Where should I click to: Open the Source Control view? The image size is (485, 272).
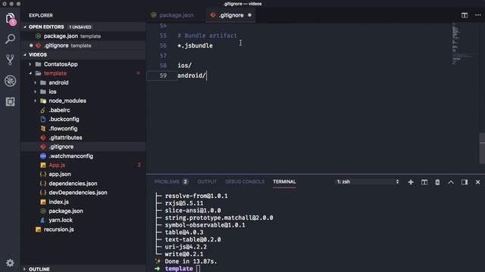tap(10, 60)
